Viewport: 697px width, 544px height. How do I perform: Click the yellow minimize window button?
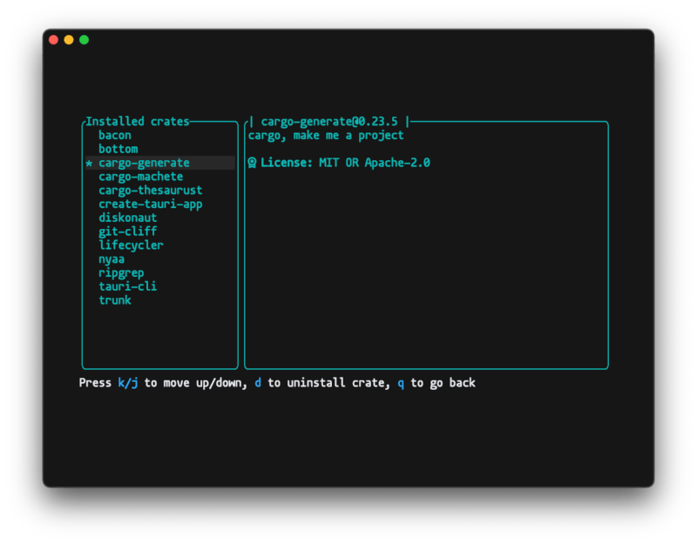[69, 40]
